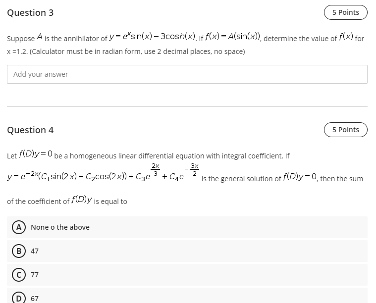Image resolution: width=376 pixels, height=303 pixels.
Task: Click the 'Calculator must be in radian form' note
Action: (x=137, y=51)
